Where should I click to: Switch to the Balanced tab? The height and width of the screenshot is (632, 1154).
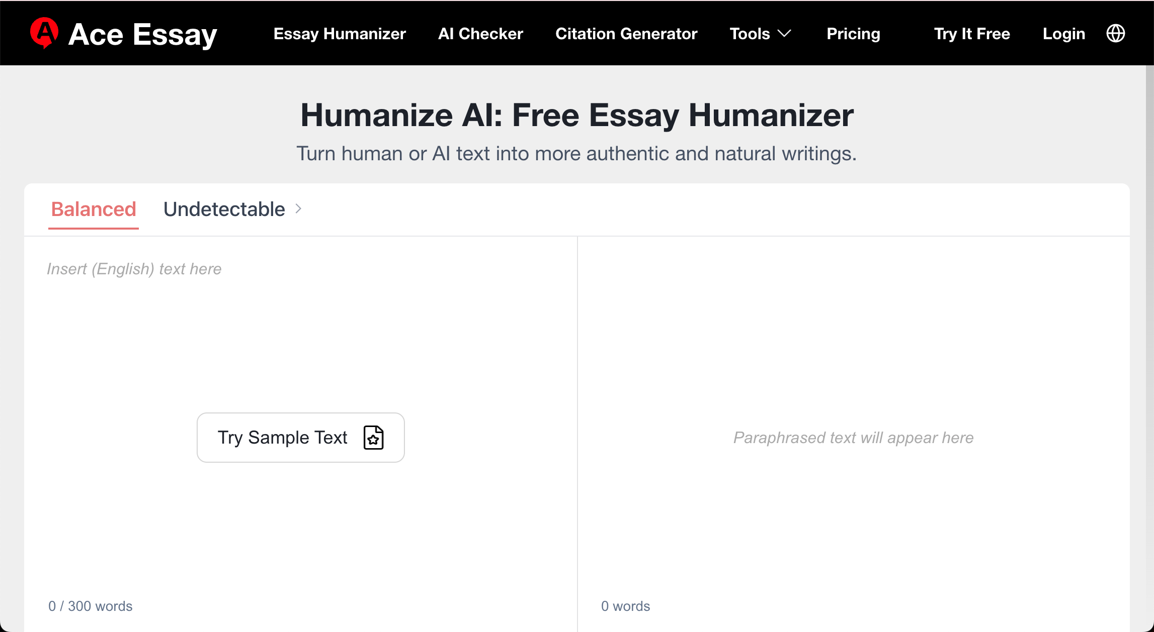(x=94, y=209)
